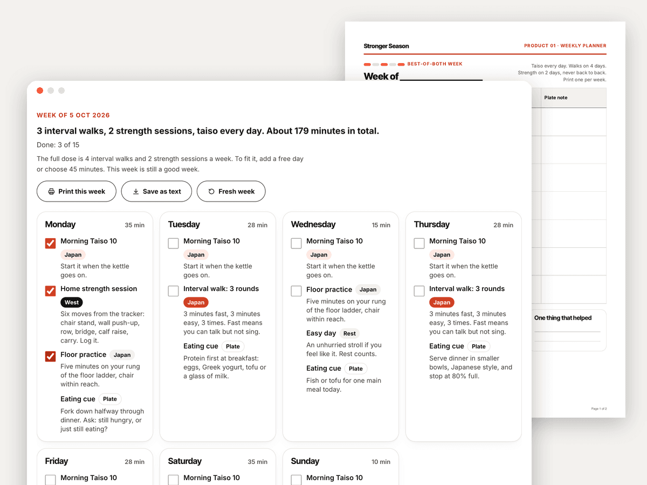647x485 pixels.
Task: Click the Plate note column header on printed page
Action: click(x=574, y=98)
